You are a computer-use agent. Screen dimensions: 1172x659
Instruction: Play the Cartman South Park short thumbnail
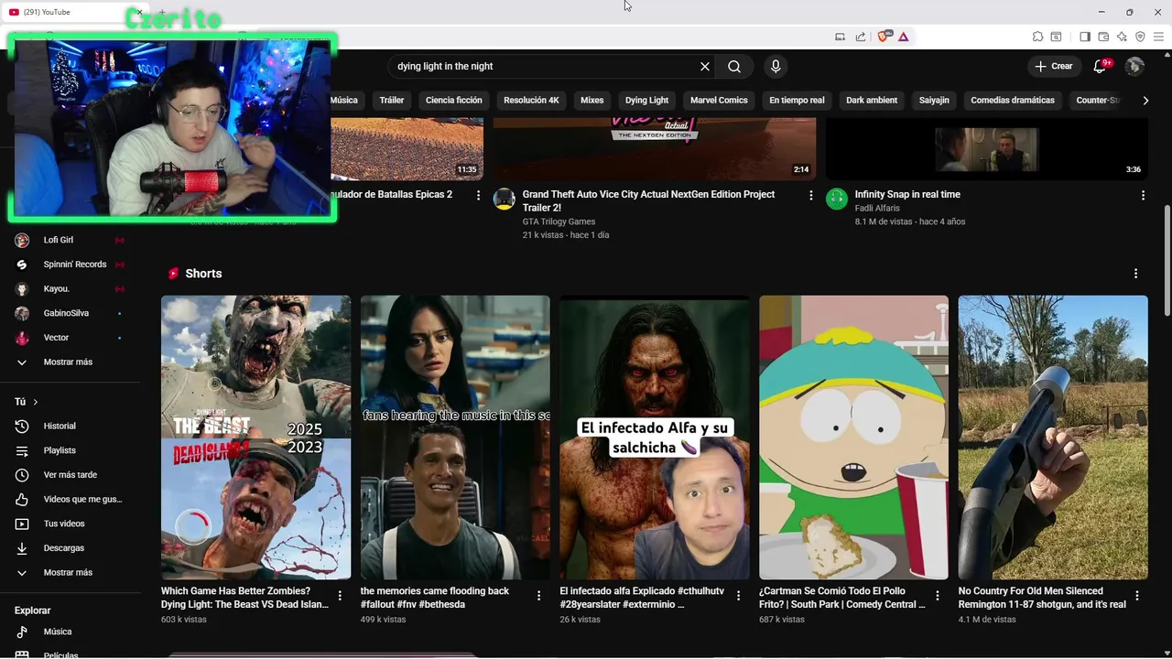(x=853, y=438)
